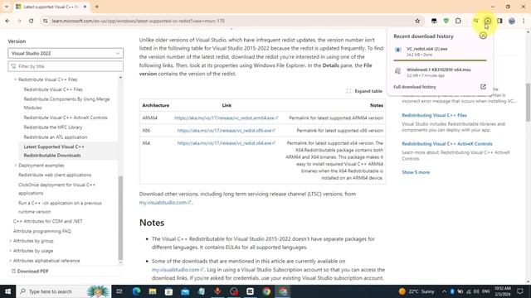Screen dimensions: 531x298
Task: Open Microsoft Edge from the taskbar
Action: (x=136, y=291)
